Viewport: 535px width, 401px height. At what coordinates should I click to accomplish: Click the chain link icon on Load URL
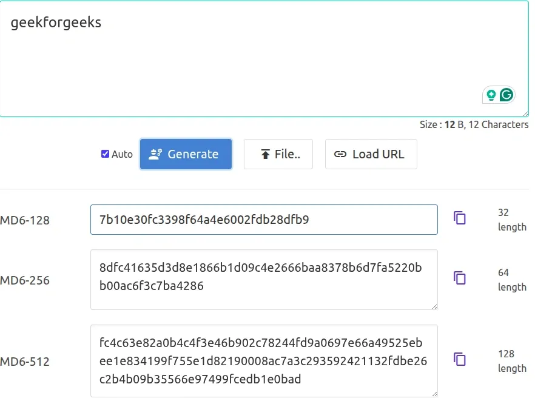point(341,154)
